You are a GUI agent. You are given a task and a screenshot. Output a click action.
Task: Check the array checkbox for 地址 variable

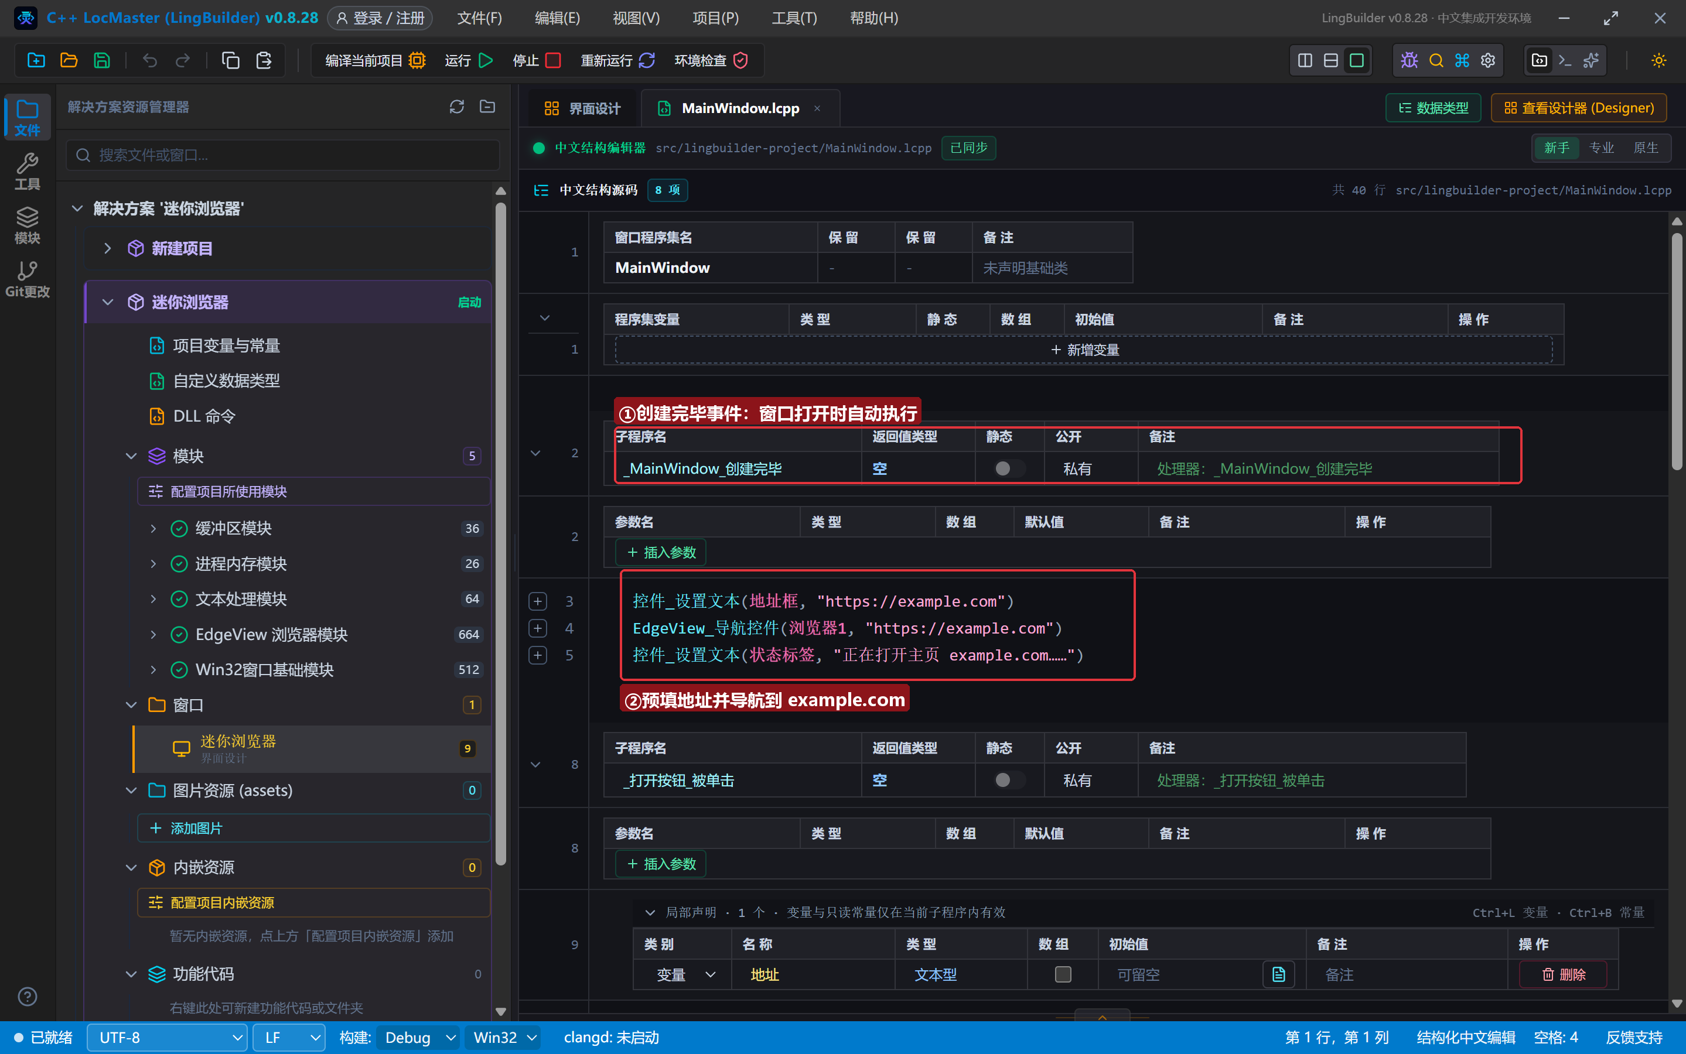[x=1063, y=974]
